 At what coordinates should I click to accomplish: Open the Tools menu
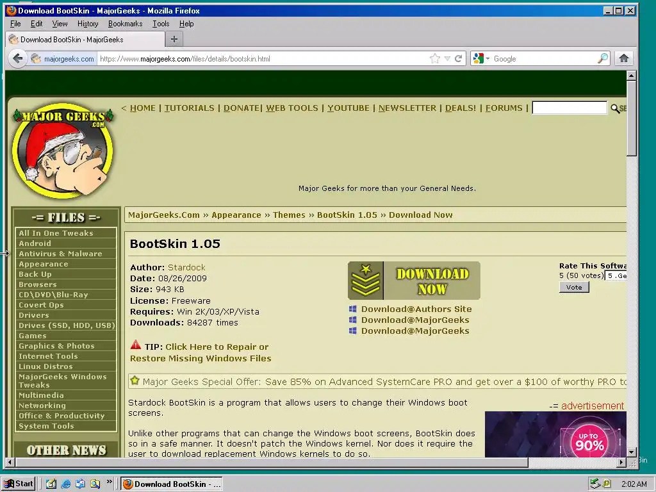tap(161, 24)
